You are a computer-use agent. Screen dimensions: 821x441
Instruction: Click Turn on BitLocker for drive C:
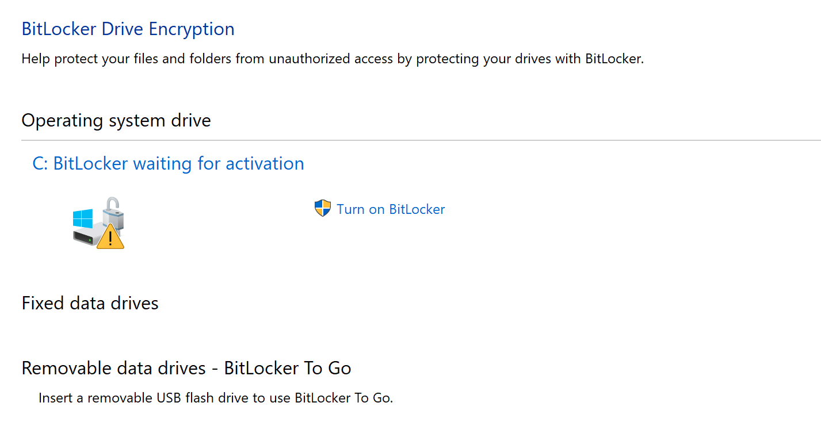[x=391, y=209]
